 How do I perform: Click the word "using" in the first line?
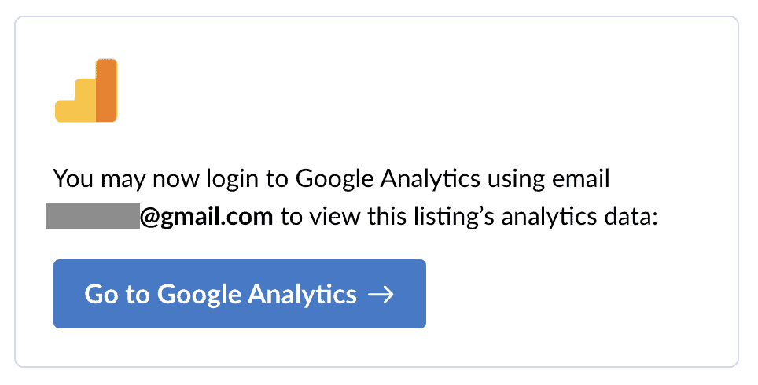click(x=516, y=180)
